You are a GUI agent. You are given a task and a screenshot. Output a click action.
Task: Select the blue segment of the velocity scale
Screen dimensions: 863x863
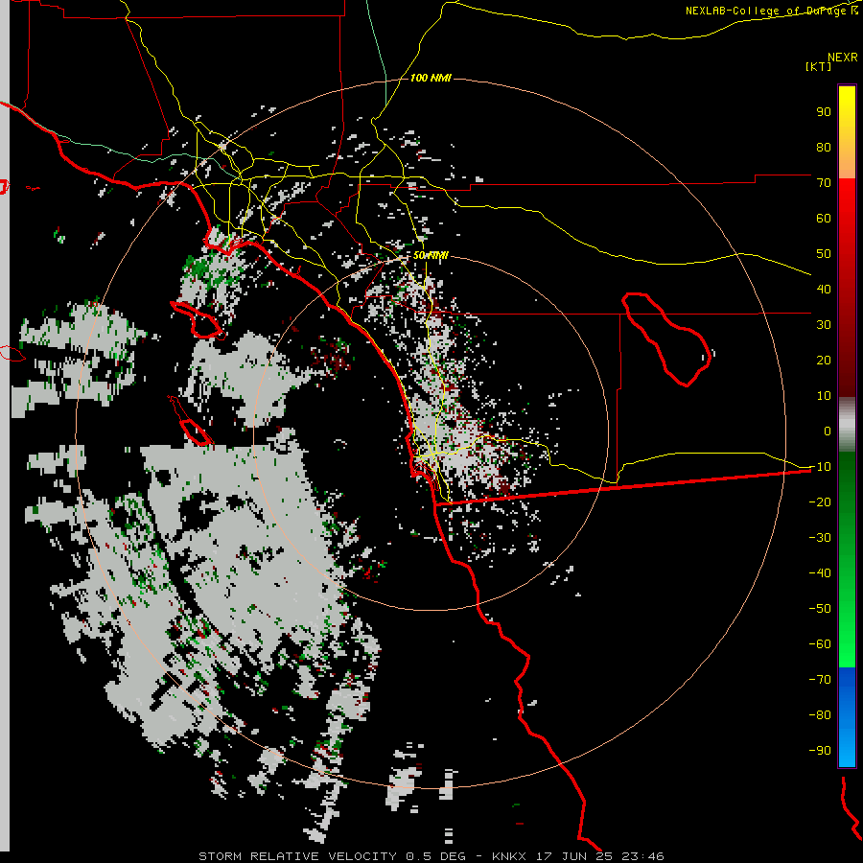click(x=847, y=717)
